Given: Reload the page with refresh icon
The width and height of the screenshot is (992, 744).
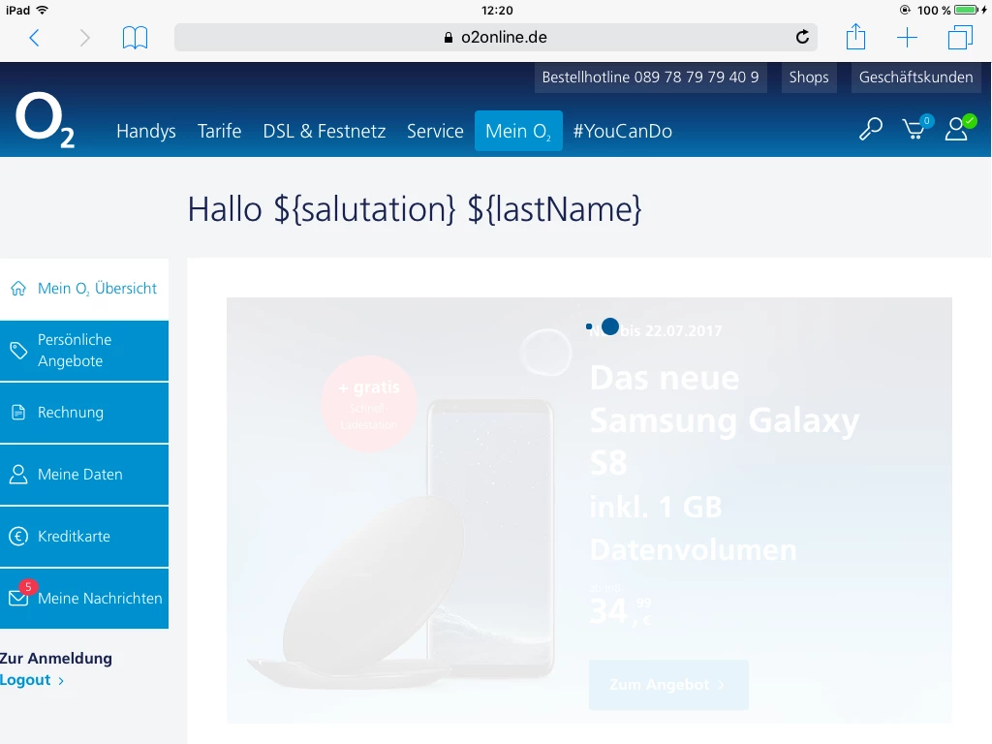Looking at the screenshot, I should (802, 38).
